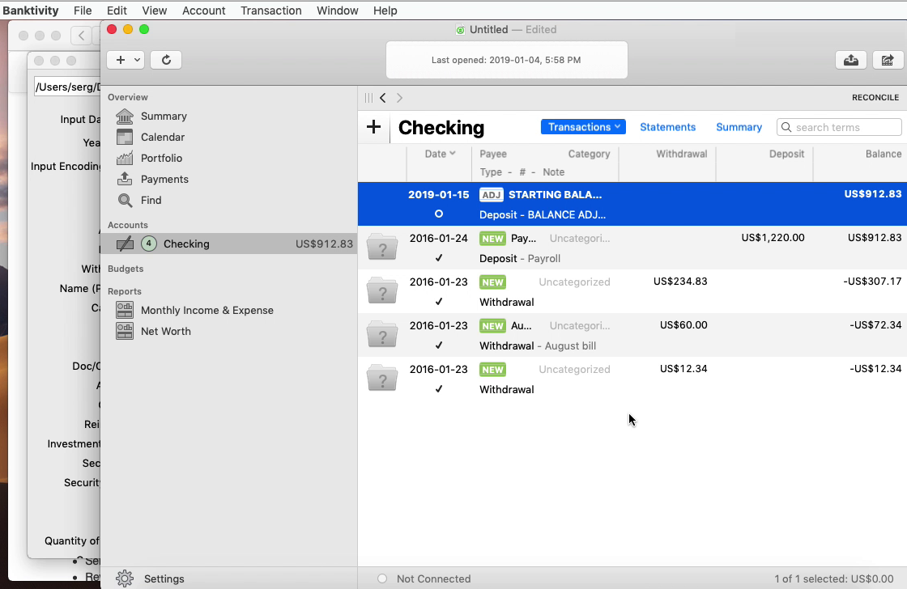Click category folder icon for Payroll row
The width and height of the screenshot is (907, 589).
click(381, 248)
